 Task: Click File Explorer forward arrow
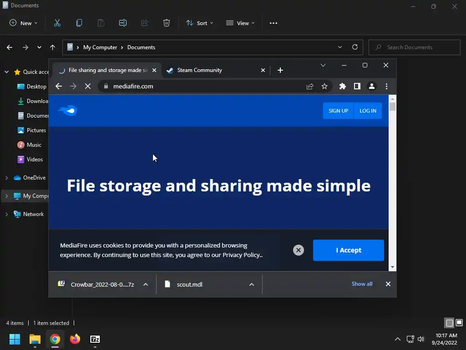coord(25,47)
